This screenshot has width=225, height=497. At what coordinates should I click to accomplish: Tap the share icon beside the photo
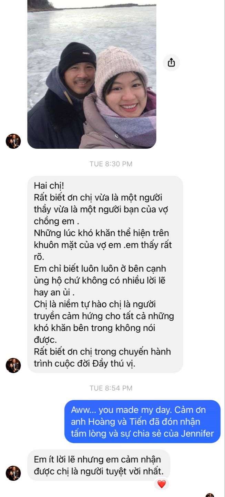tap(171, 62)
